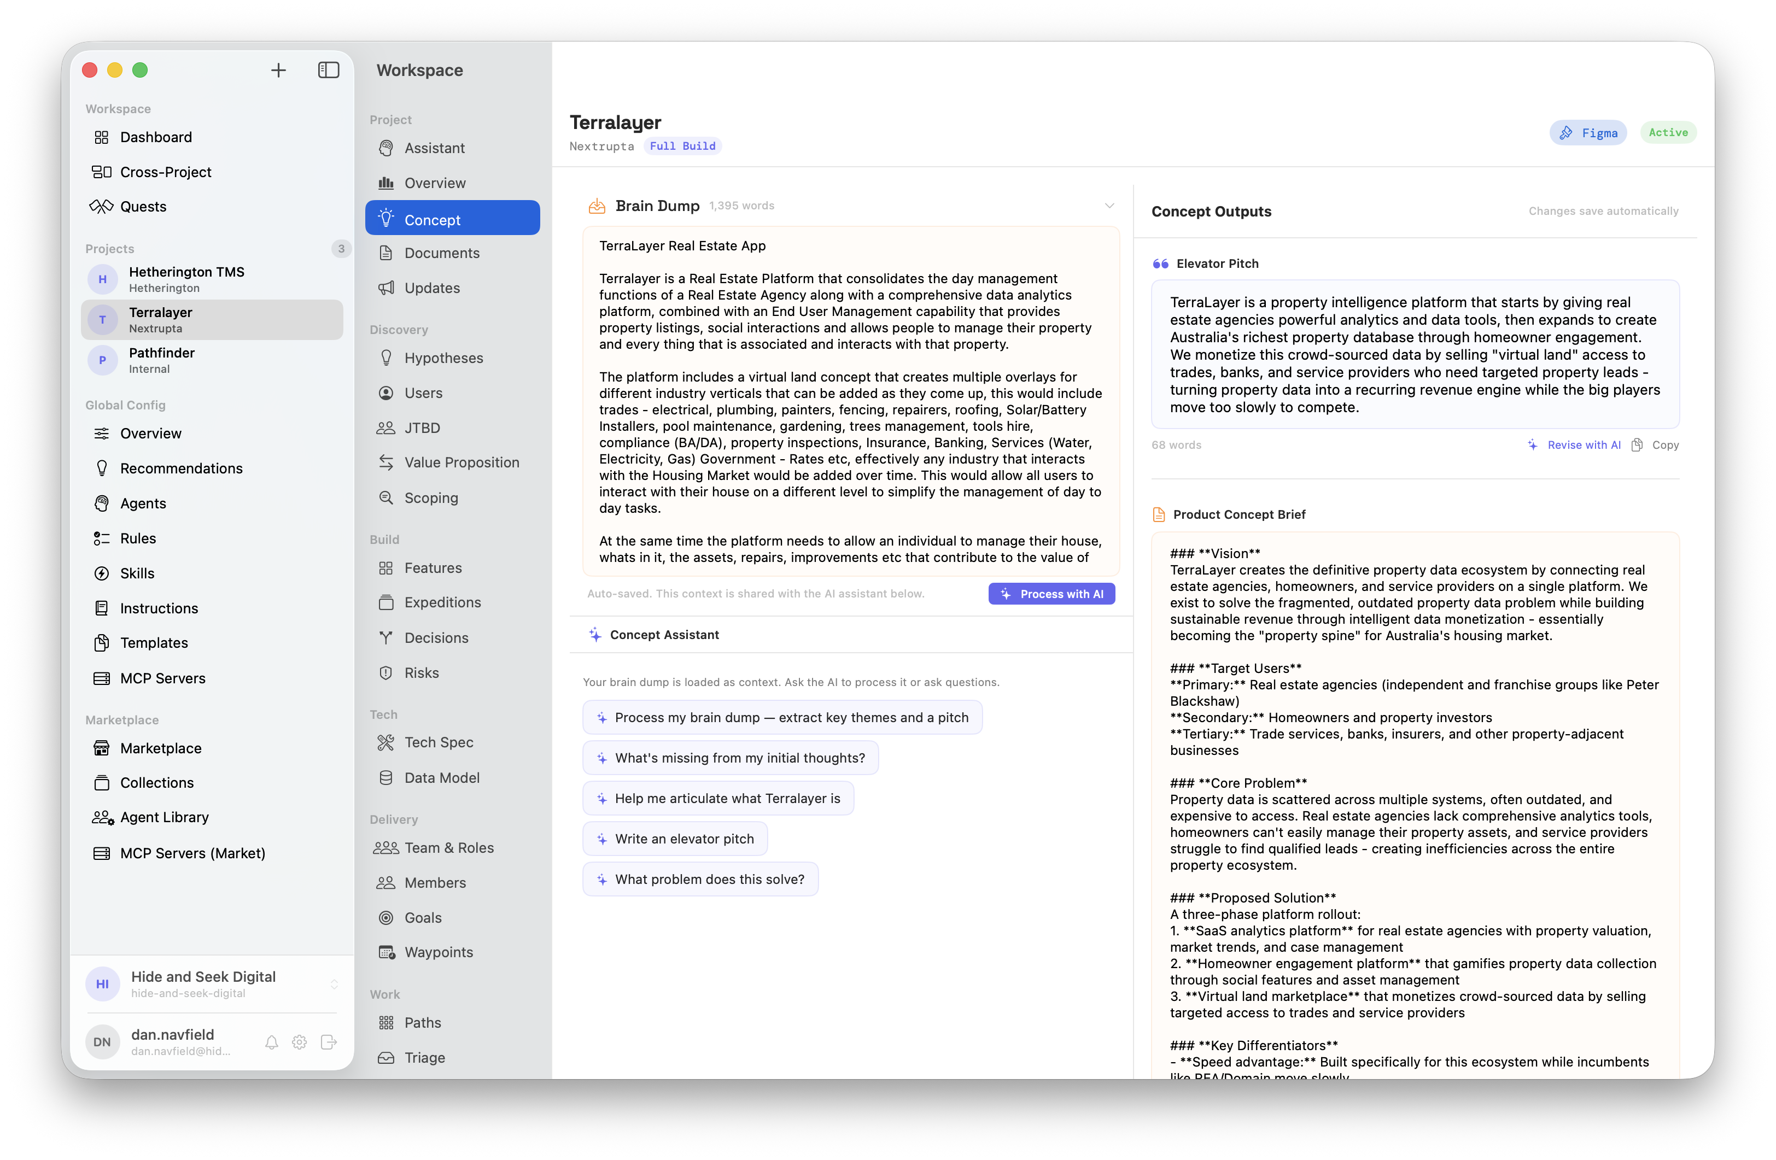1776x1160 pixels.
Task: Collapse the Brain Dump section chevron
Action: [1109, 206]
